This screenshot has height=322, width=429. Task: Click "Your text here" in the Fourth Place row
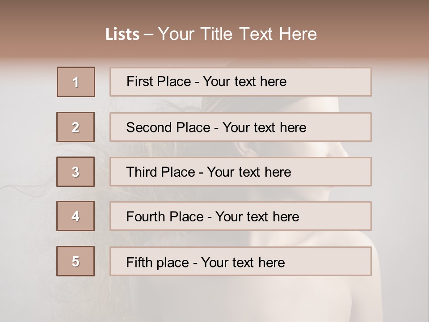(x=257, y=217)
